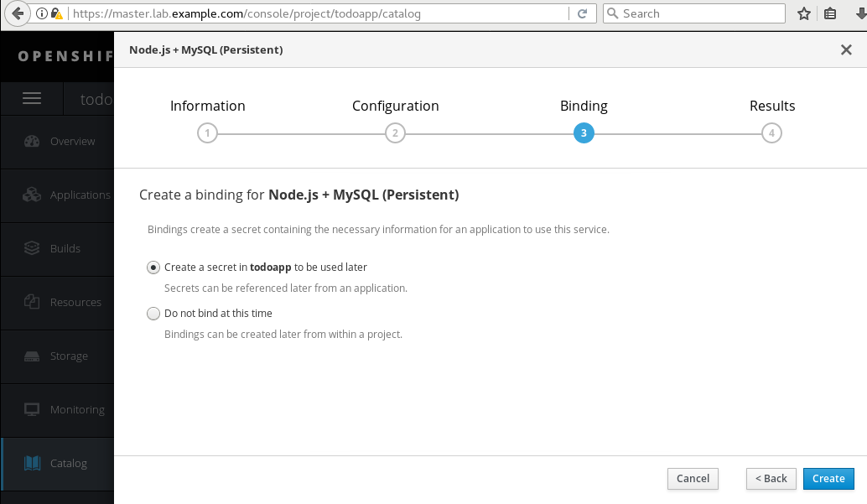Viewport: 867px width, 504px height.
Task: Click the URL address bar
Action: pos(318,13)
